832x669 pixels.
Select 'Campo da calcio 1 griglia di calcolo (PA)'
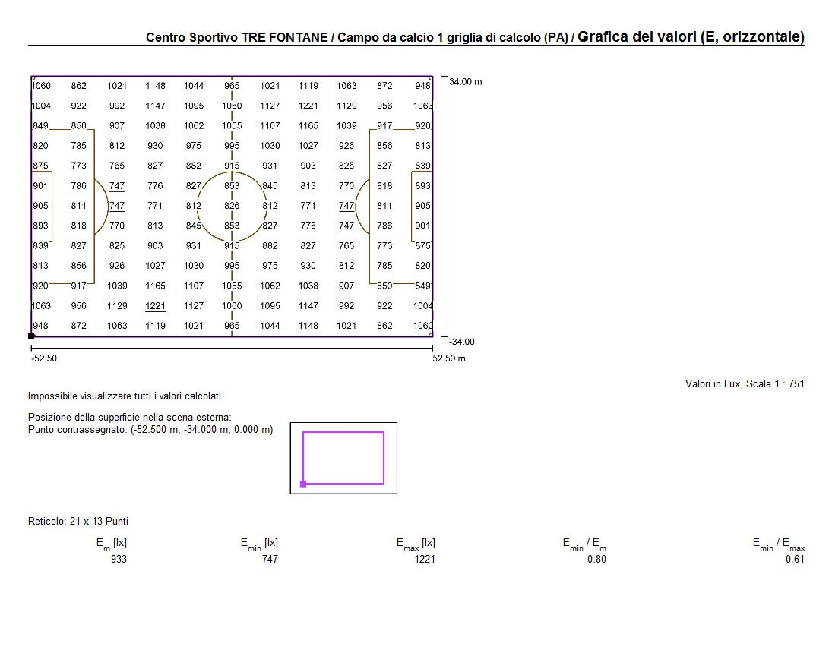(453, 38)
